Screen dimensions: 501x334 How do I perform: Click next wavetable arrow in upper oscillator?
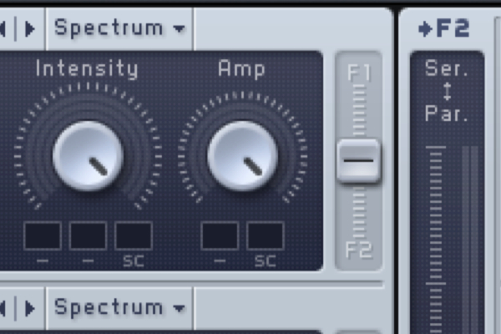[30, 28]
